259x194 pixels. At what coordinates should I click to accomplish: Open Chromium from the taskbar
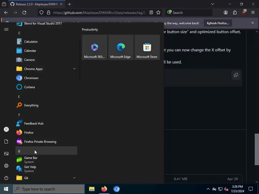[116, 189]
